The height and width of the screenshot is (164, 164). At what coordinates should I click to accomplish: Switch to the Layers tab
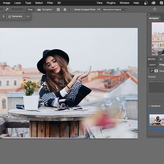tap(152, 65)
